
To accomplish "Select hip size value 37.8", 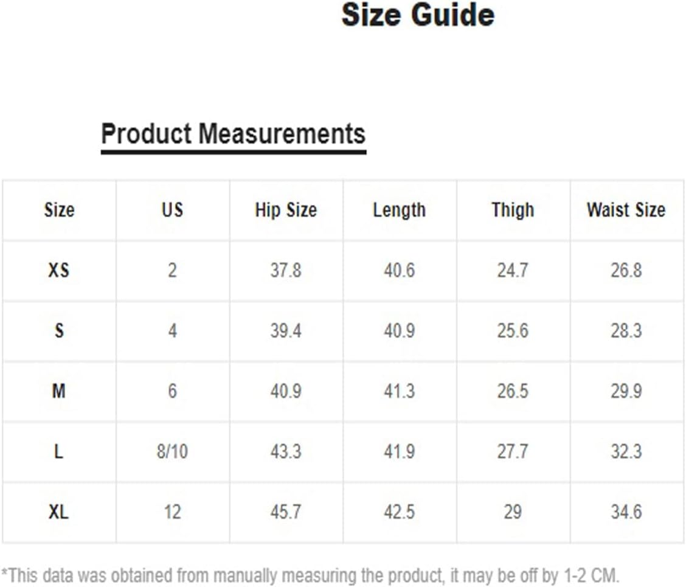I will tap(286, 271).
